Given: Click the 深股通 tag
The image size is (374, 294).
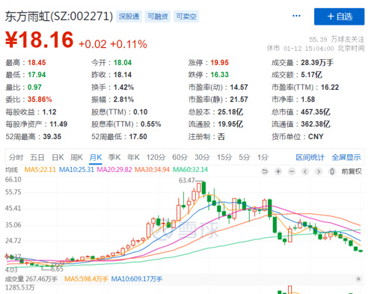Looking at the screenshot, I should point(129,16).
